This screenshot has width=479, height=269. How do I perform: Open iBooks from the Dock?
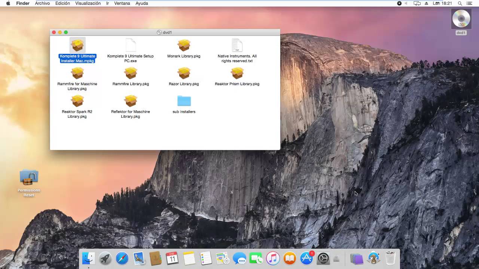290,258
